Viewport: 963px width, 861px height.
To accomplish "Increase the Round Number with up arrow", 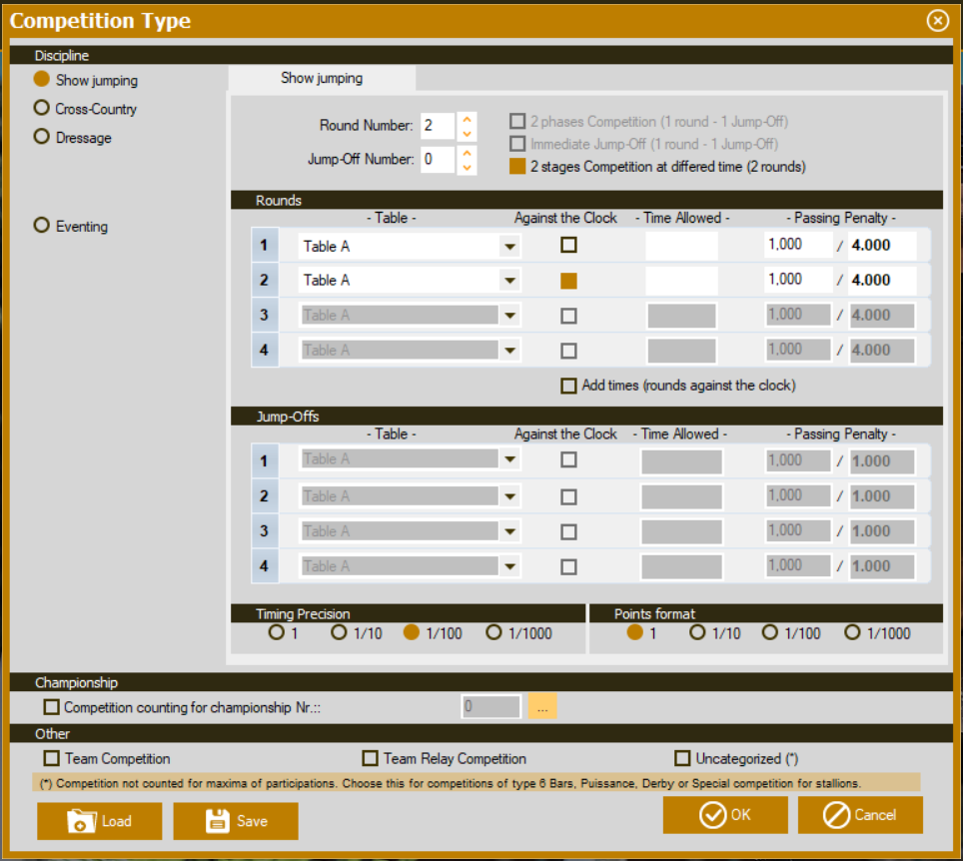I will pos(468,120).
